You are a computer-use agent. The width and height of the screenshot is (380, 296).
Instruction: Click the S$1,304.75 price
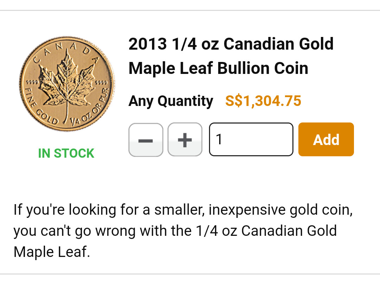coord(263,101)
